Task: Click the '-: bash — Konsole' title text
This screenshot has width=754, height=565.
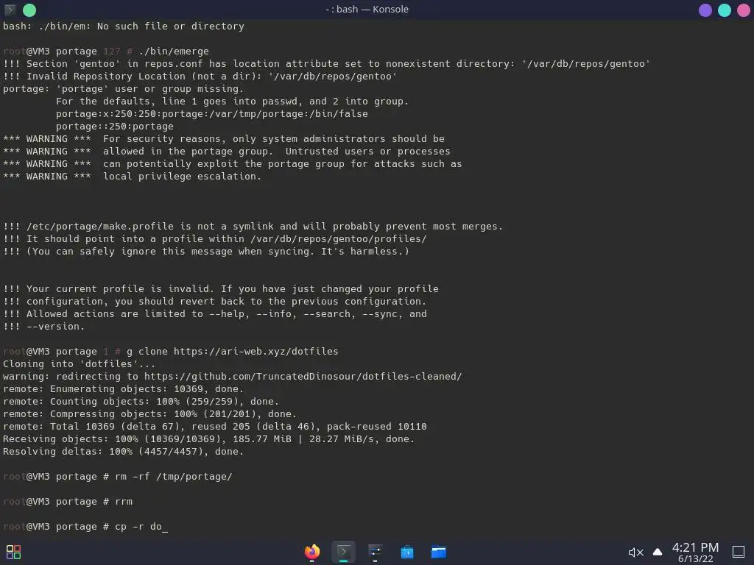Action: pos(367,9)
